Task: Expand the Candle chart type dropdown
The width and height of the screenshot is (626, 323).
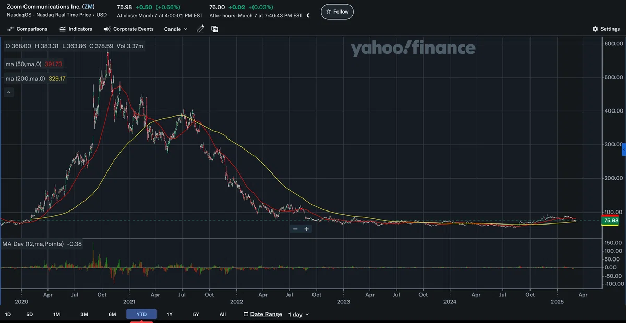Action: pyautogui.click(x=176, y=29)
